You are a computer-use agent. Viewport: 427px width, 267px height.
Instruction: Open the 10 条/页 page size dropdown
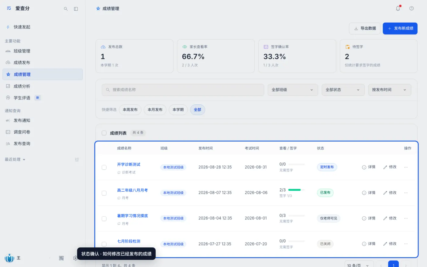click(x=359, y=265)
